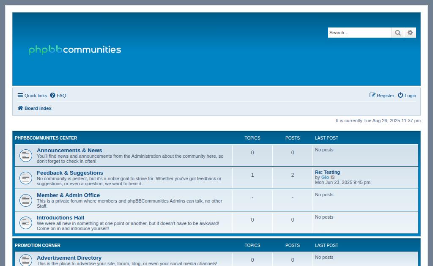433x266 pixels.
Task: Open Feedback & Suggestions forum
Action: [x=70, y=173]
